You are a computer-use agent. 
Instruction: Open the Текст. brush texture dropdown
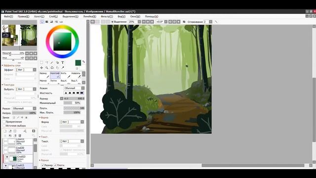coord(72,141)
